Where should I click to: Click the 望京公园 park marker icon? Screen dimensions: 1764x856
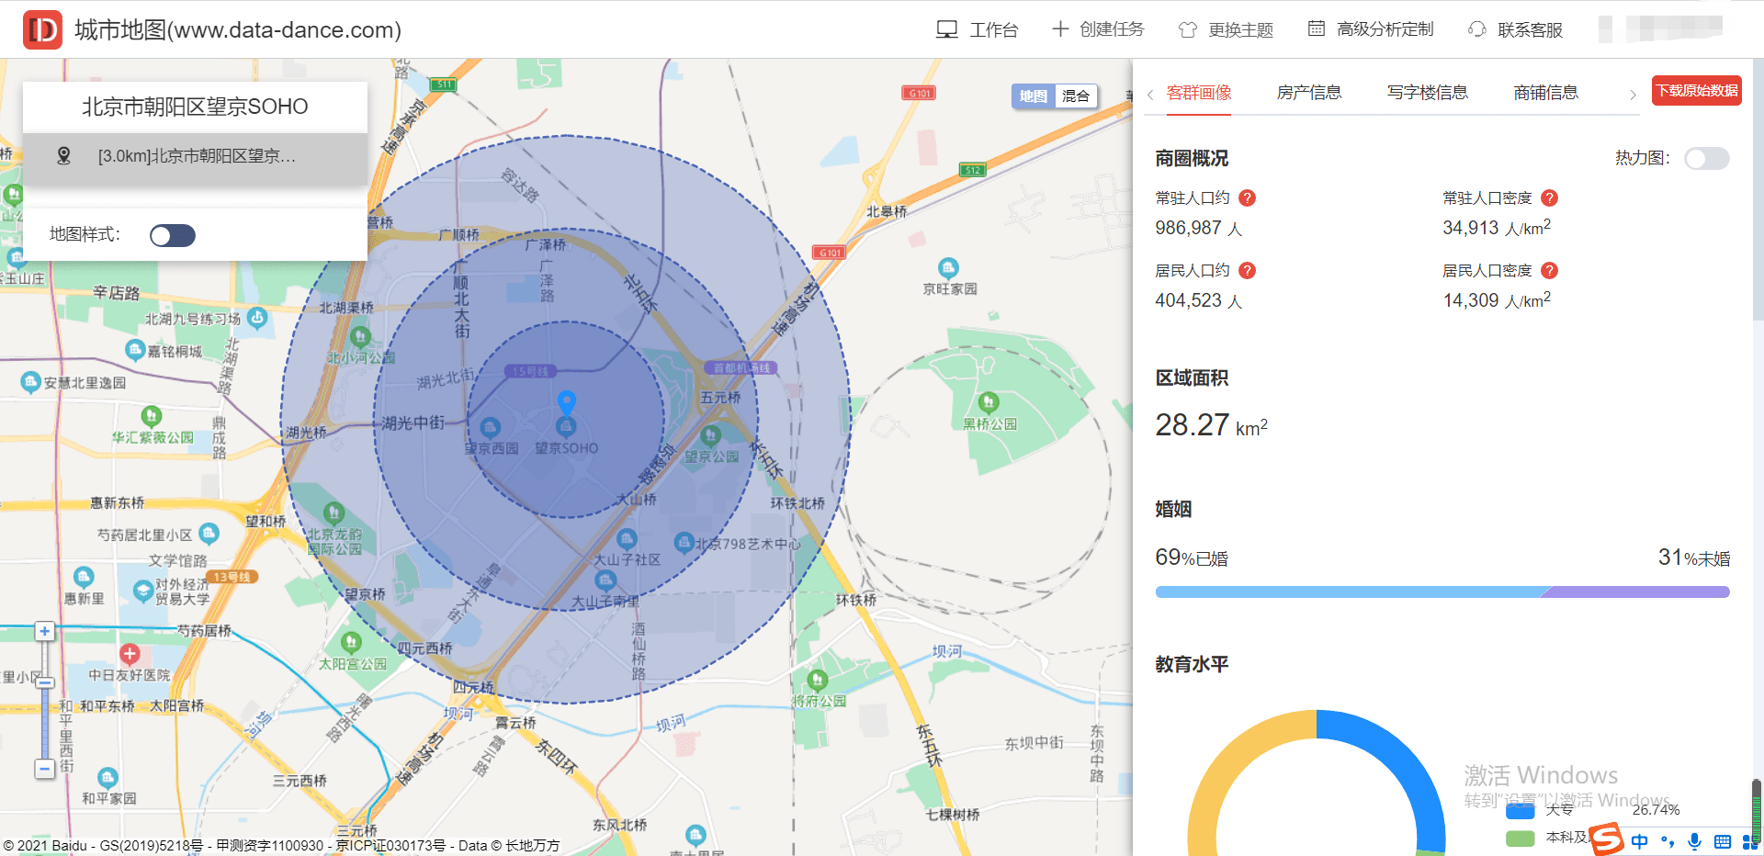710,435
